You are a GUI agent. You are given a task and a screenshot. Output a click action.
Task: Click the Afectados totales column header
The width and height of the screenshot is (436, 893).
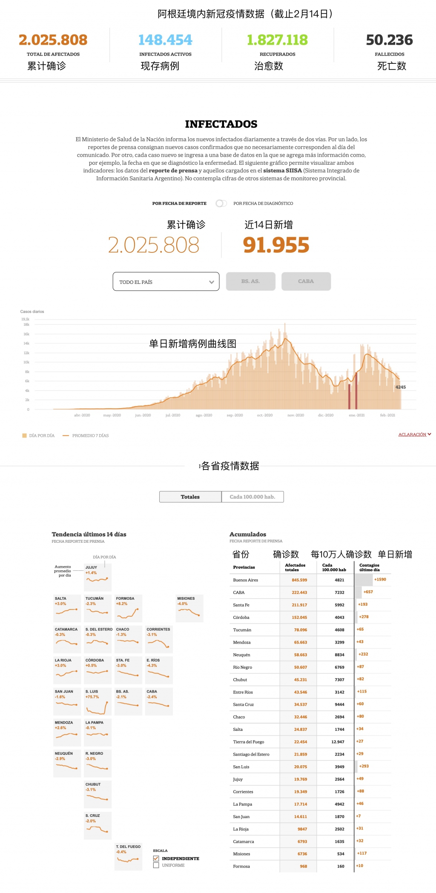pos(295,567)
